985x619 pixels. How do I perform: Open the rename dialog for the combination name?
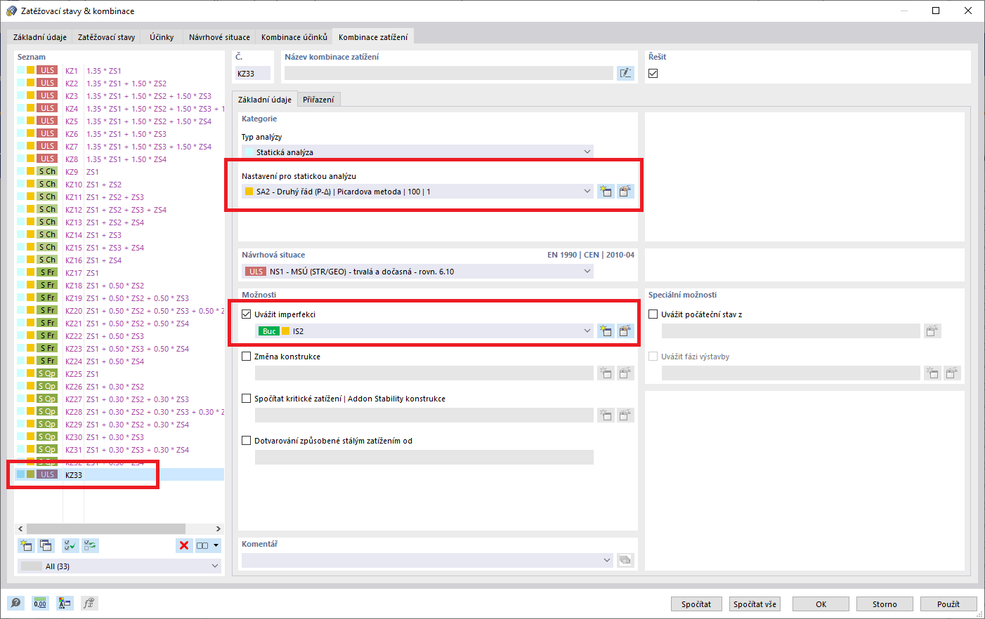tap(625, 73)
